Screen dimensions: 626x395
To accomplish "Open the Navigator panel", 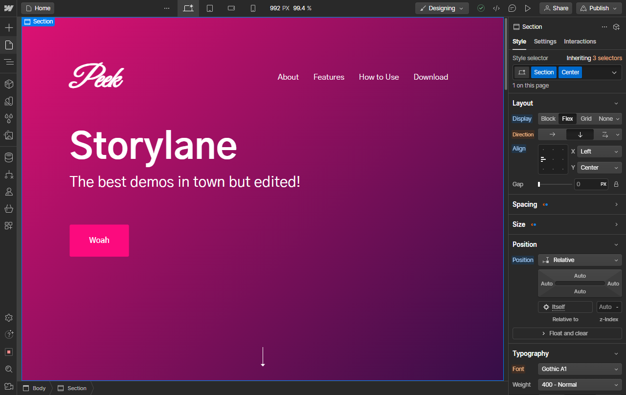I will click(8, 62).
